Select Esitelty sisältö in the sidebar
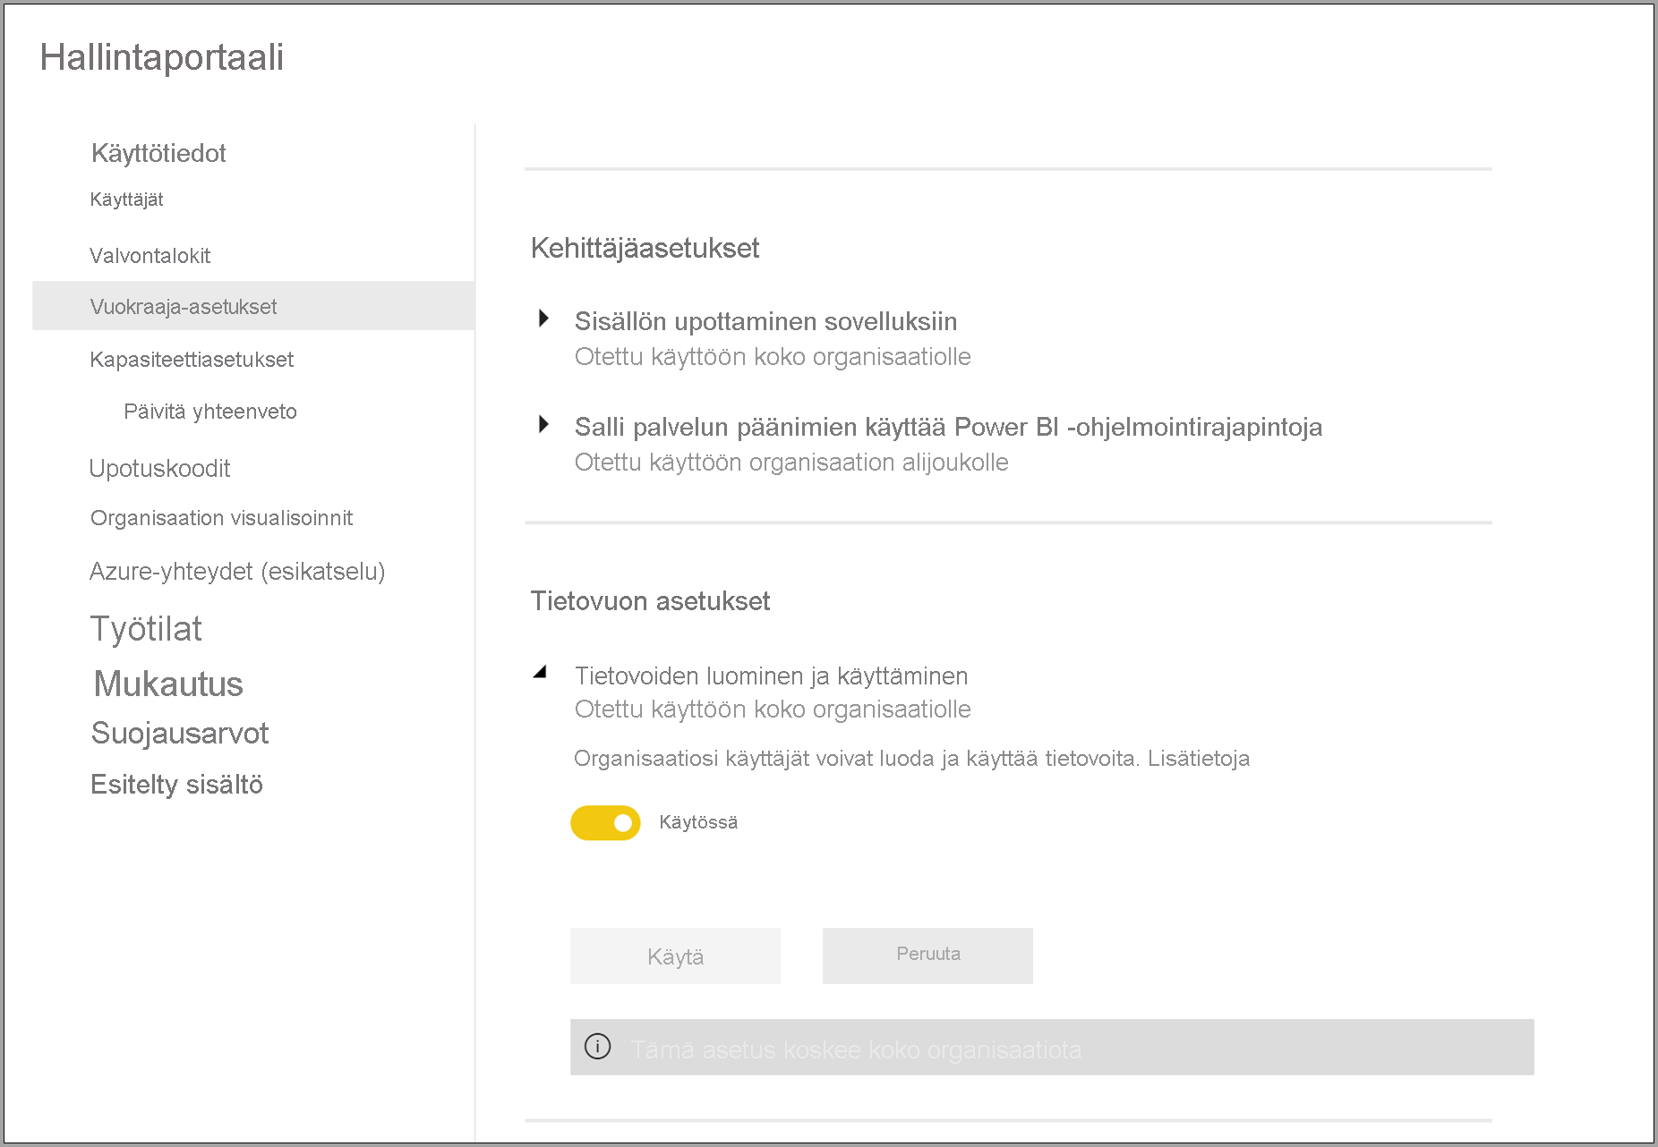Image resolution: width=1658 pixels, height=1147 pixels. pos(176,784)
